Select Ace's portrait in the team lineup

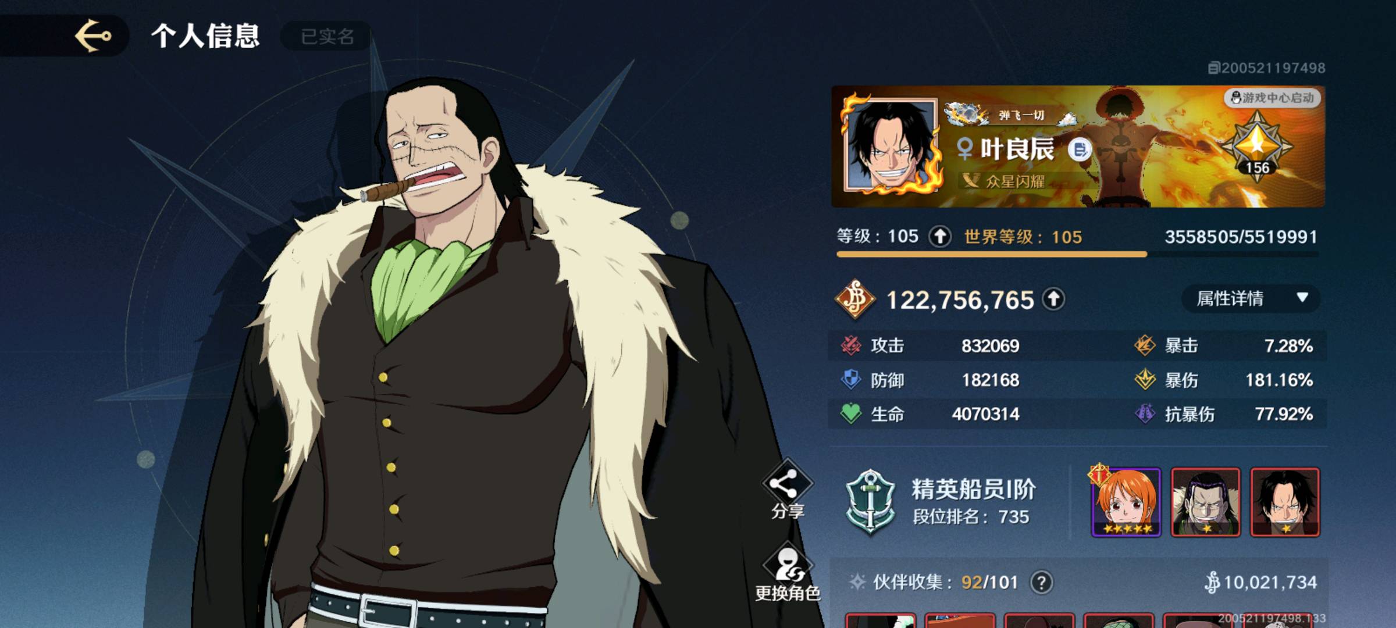pyautogui.click(x=1285, y=502)
